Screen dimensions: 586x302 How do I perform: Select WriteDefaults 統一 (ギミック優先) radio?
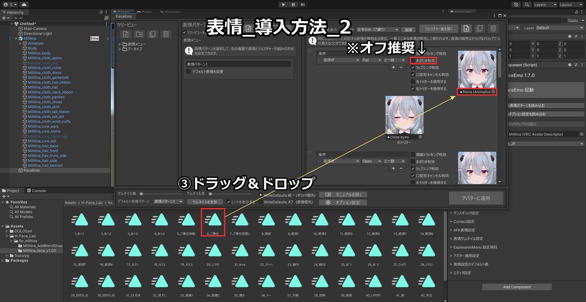(260, 194)
